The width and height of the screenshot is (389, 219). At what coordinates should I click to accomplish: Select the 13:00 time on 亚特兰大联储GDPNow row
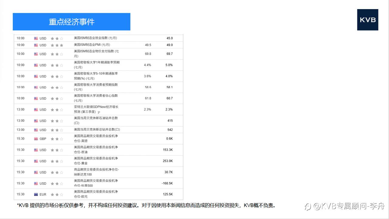[20, 109]
